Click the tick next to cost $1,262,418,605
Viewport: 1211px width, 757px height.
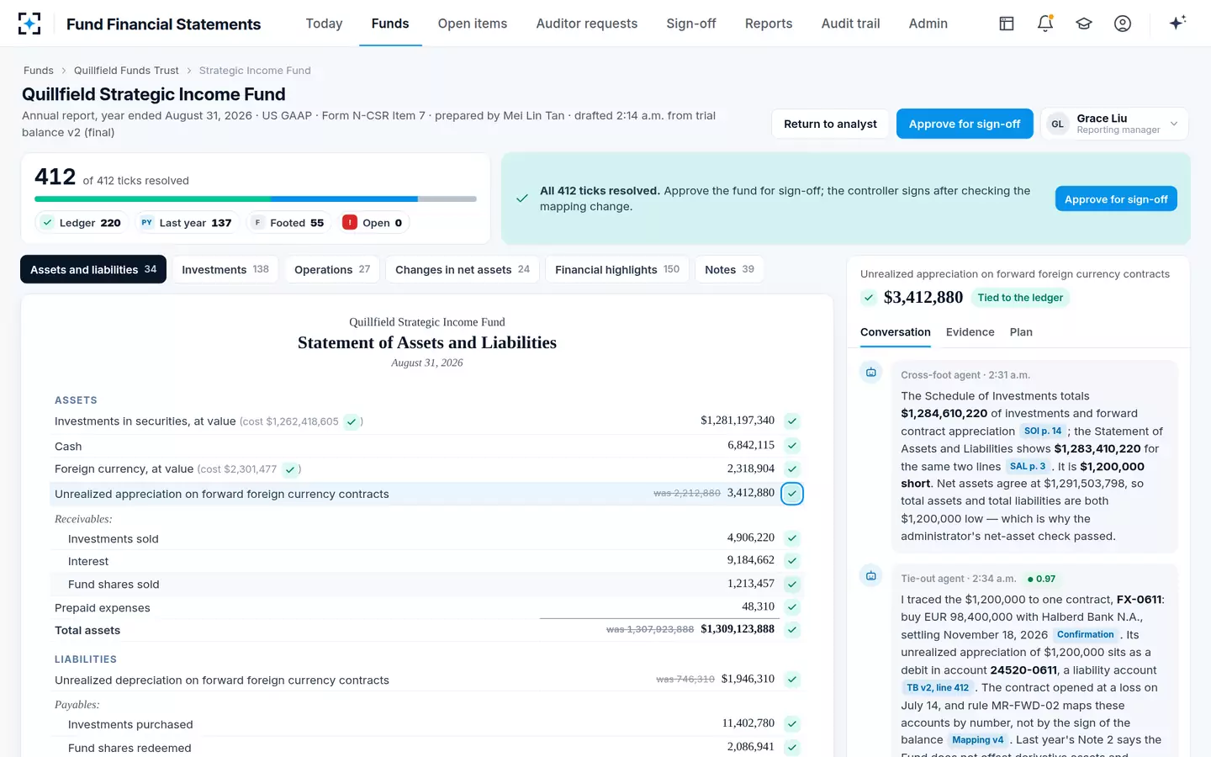point(352,422)
